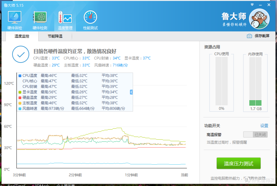Screen dimensions: 277x186
Task: Click 平均:806转/分 fan speed average
Action: [113, 108]
